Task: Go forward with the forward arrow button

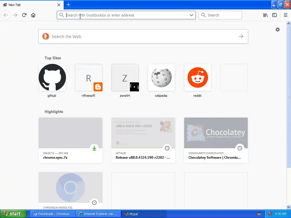Action: point(15,15)
